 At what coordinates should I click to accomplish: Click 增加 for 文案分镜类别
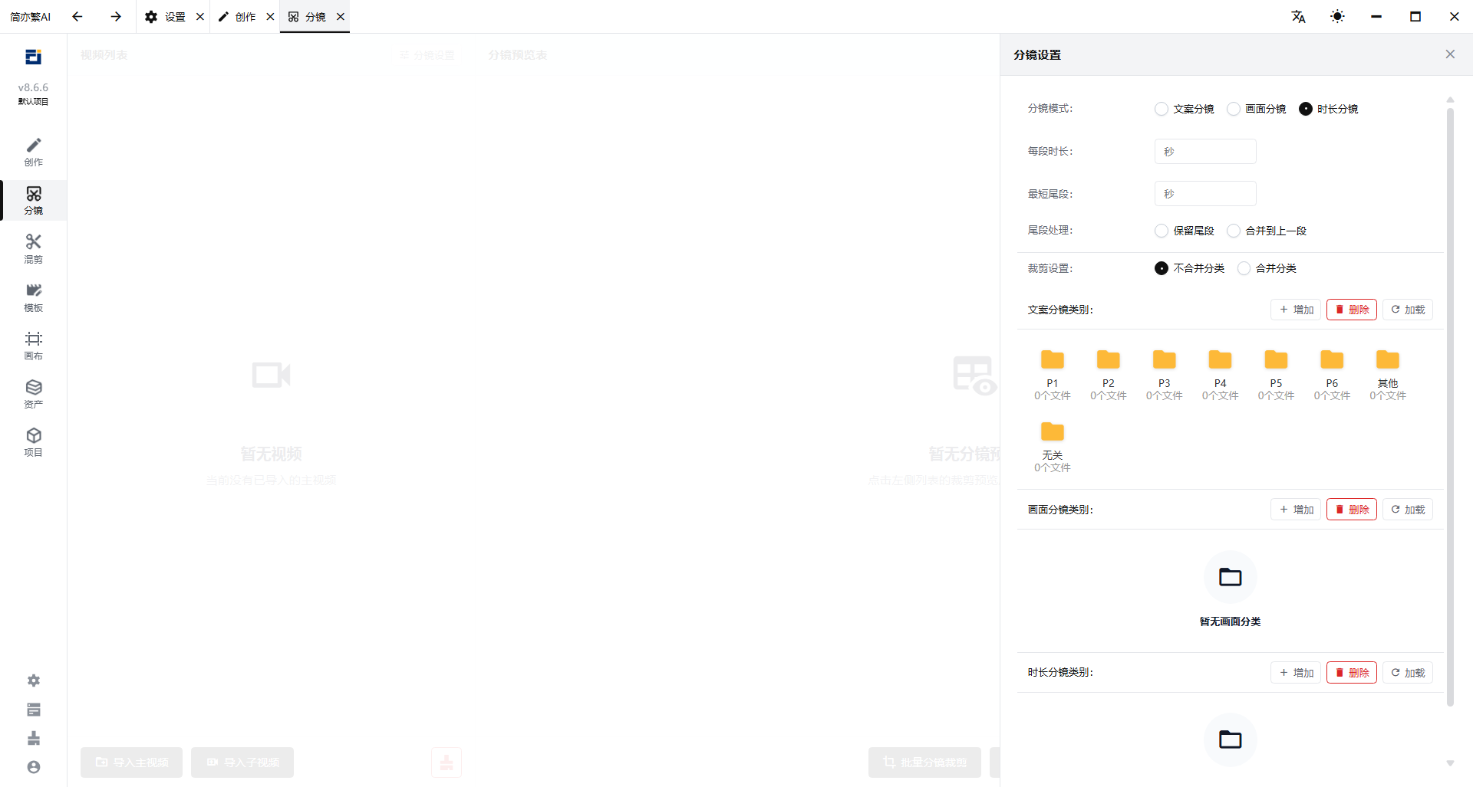[1296, 310]
